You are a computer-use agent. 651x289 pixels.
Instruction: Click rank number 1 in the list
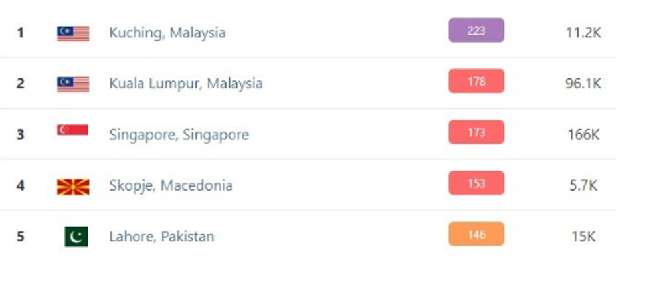point(21,33)
